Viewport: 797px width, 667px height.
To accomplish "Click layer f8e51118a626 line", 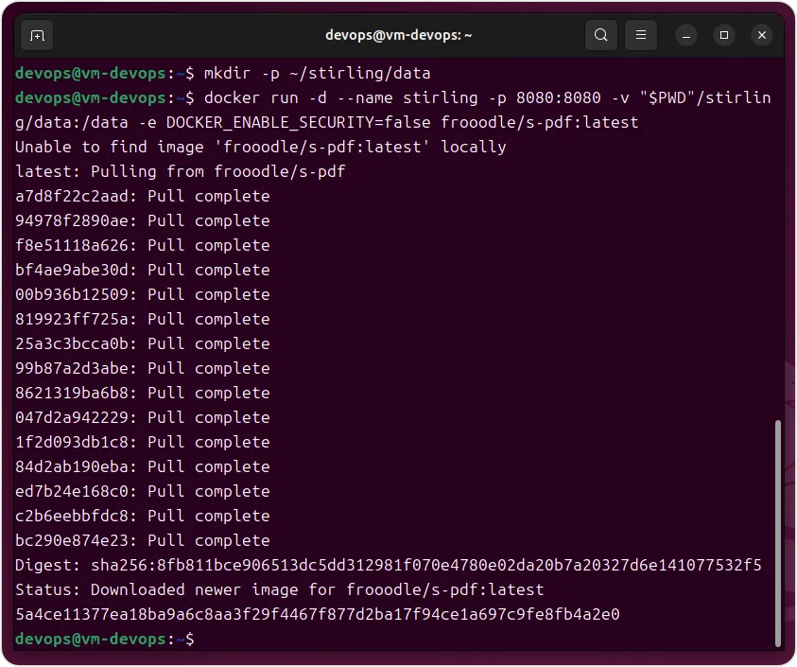I will [x=143, y=245].
